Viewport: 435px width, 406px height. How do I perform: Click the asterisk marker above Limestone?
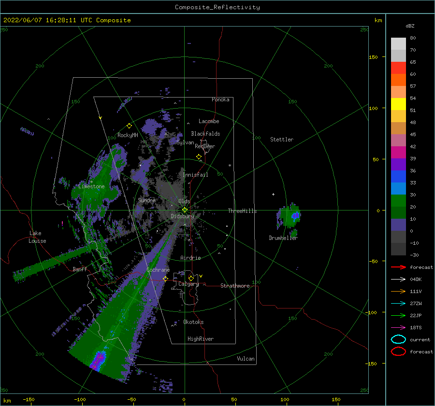(x=91, y=182)
